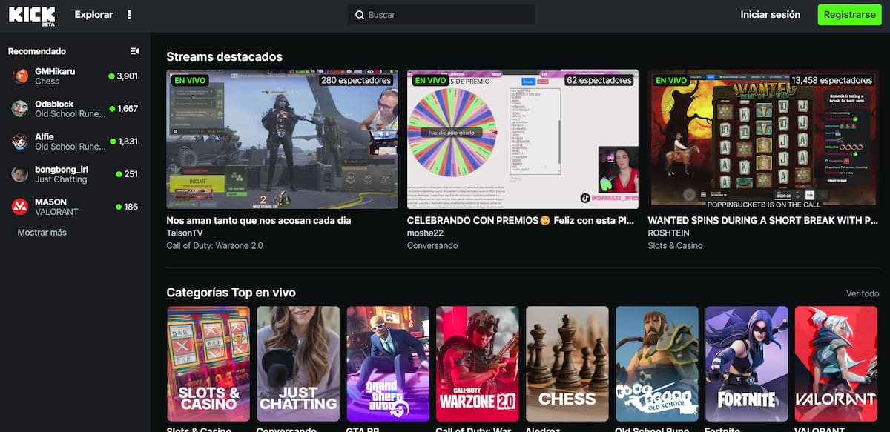890x432 pixels.
Task: Click '280 espectadores' viewer badge
Action: click(x=356, y=80)
